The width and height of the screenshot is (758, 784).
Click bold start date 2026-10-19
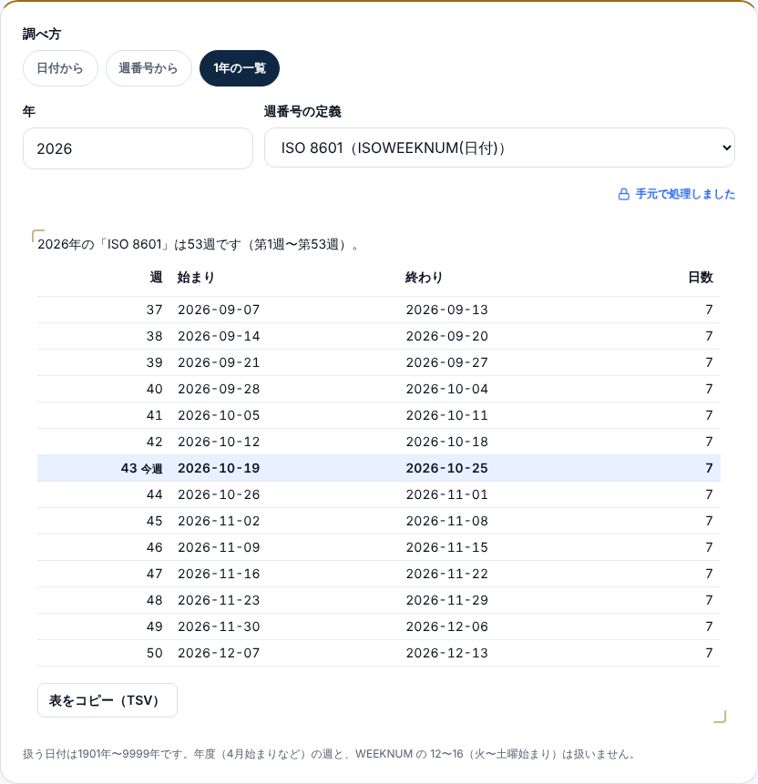coord(219,469)
